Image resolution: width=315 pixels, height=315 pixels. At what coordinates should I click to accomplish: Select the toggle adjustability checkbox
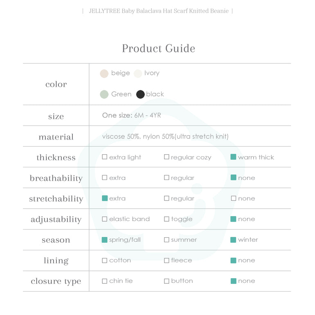pyautogui.click(x=166, y=219)
